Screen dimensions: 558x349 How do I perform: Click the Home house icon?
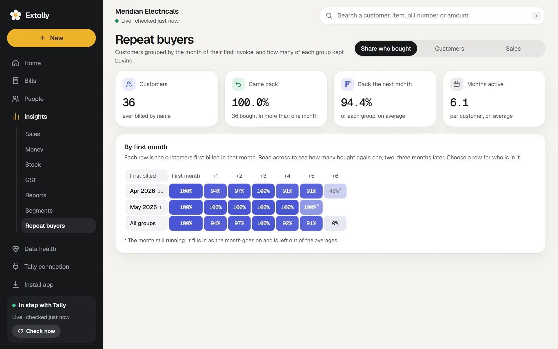tap(16, 63)
